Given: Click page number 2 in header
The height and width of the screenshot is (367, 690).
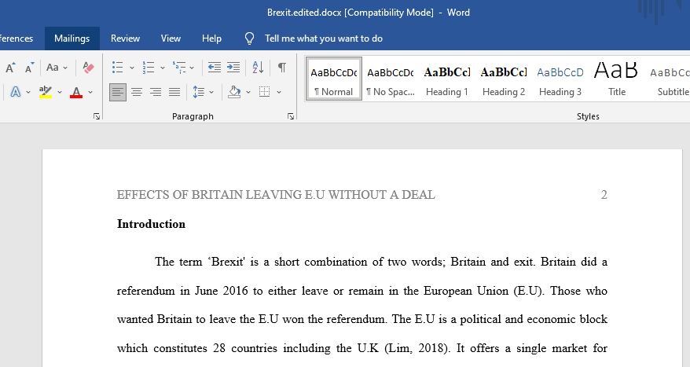Looking at the screenshot, I should click(x=604, y=194).
